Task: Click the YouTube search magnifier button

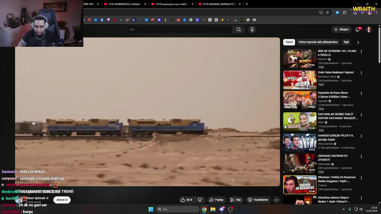Action: pyautogui.click(x=238, y=29)
